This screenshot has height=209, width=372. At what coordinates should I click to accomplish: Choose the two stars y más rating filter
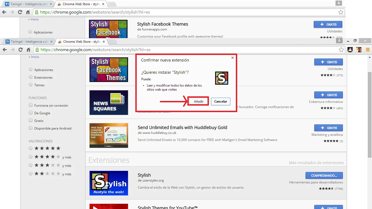(x=31, y=174)
